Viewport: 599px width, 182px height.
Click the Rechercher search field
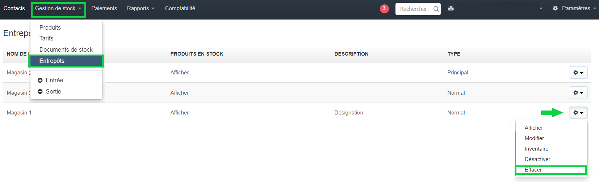414,9
